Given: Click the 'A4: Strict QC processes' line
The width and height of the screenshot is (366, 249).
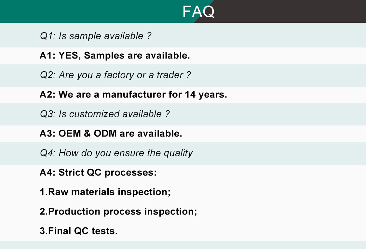Looking at the screenshot, I should pyautogui.click(x=98, y=173).
